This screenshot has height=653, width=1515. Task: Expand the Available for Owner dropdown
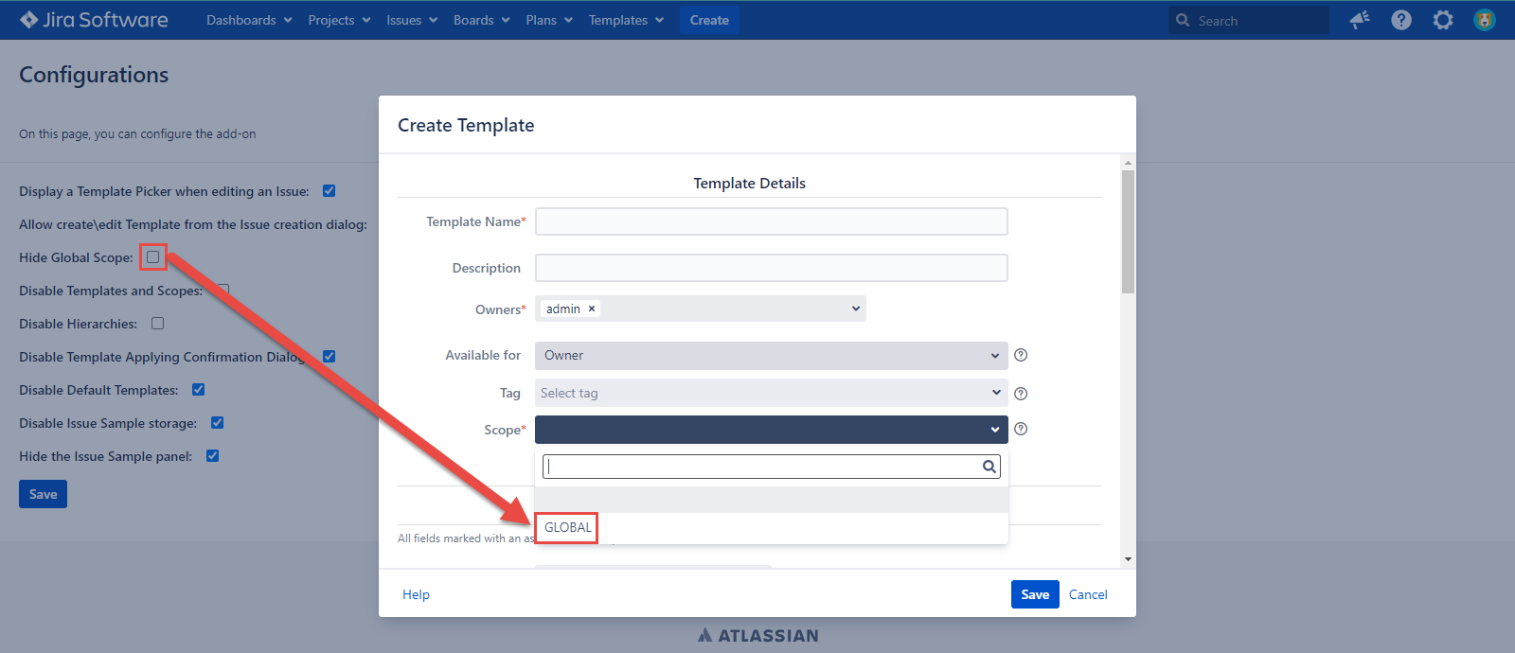[x=771, y=355]
